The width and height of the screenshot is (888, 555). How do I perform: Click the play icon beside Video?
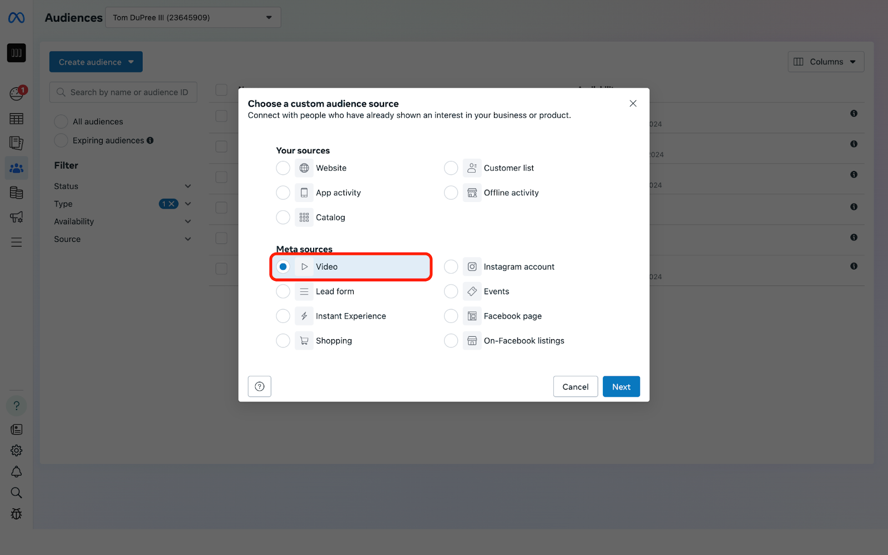[304, 267]
